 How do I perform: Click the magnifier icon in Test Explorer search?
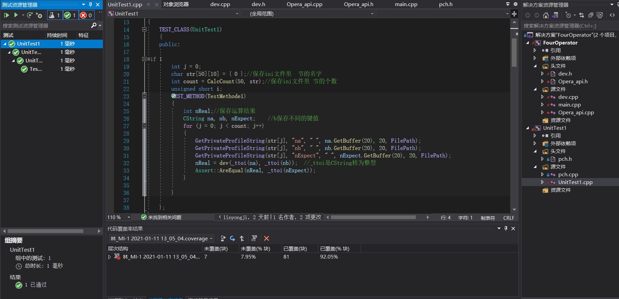[94, 25]
